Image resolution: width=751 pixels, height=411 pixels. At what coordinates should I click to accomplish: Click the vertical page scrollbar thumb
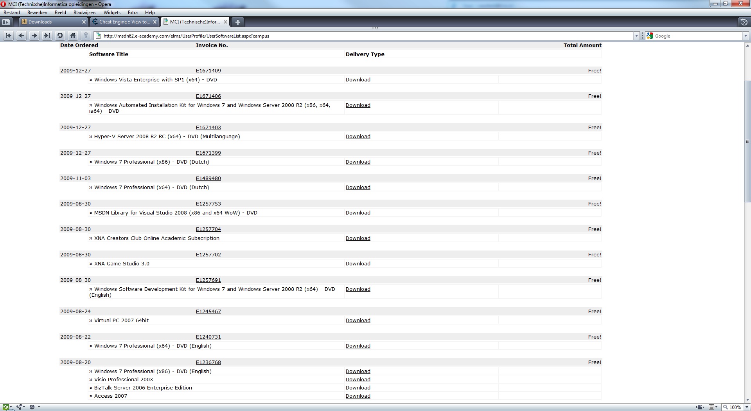tap(747, 141)
